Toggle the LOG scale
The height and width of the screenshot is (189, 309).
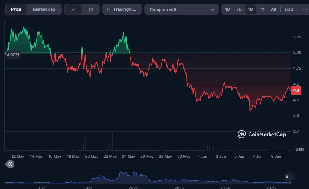coord(289,9)
